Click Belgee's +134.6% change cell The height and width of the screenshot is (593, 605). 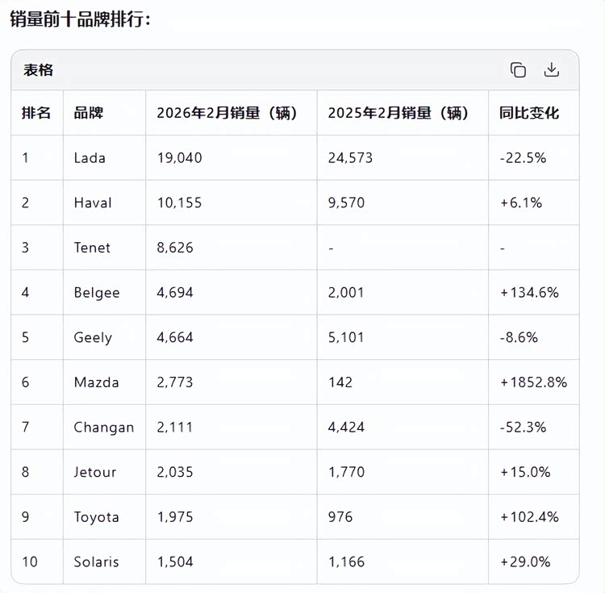[529, 293]
